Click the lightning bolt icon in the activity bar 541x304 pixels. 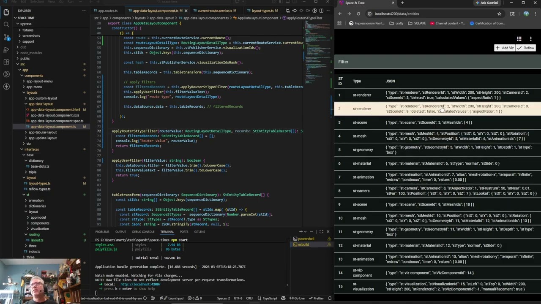6,87
